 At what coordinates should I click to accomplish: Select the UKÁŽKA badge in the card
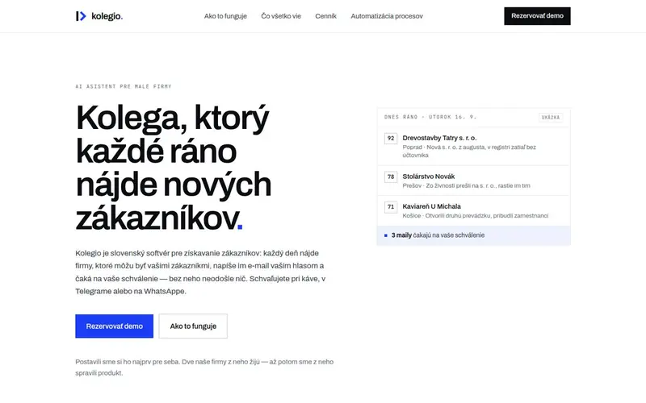pyautogui.click(x=551, y=117)
